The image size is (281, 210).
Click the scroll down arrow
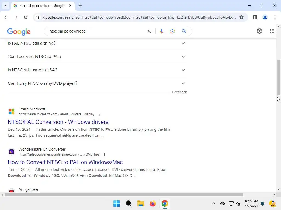click(x=279, y=190)
